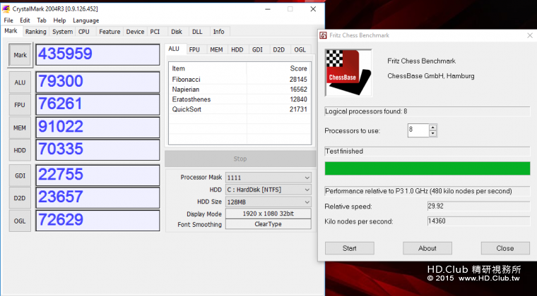Expand the Processor Mask dropdown
537x296 pixels.
pyautogui.click(x=268, y=178)
